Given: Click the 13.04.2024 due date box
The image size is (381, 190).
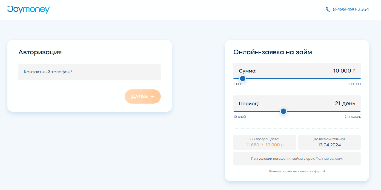Looking at the screenshot, I should pos(330,142).
